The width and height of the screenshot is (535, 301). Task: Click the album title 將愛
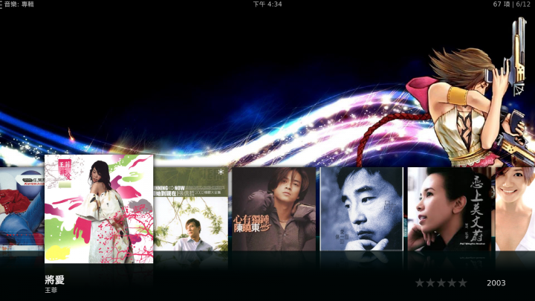tap(54, 280)
